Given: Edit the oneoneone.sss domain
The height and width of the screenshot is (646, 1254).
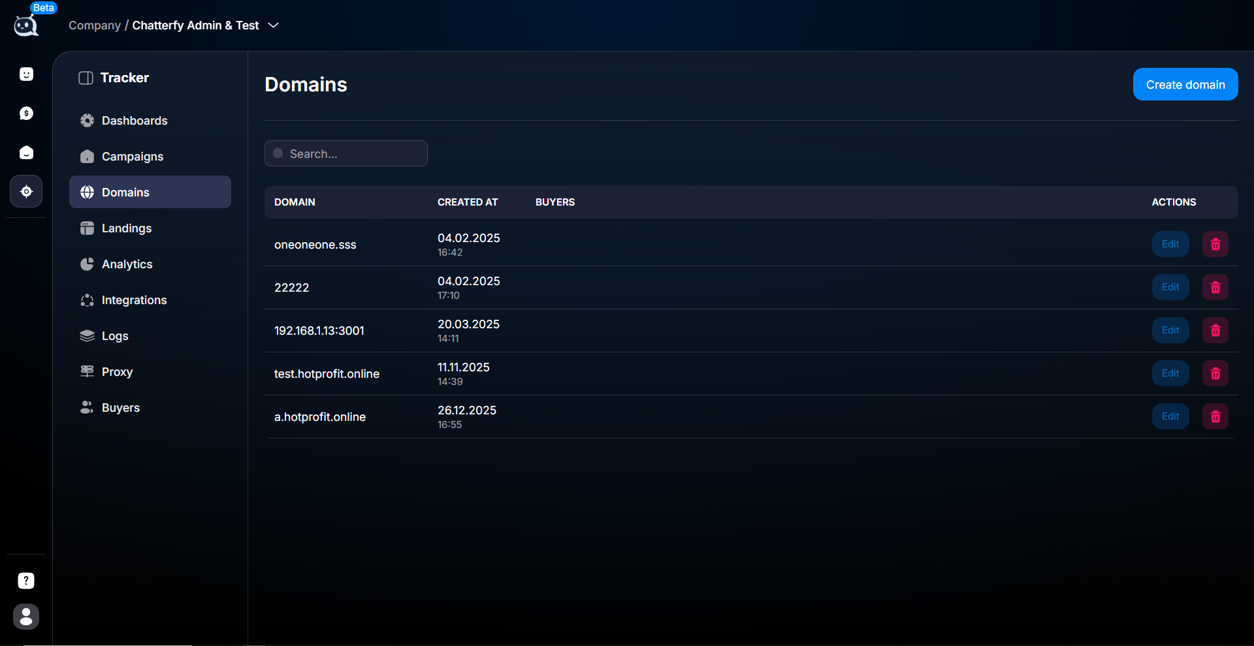Looking at the screenshot, I should 1170,244.
